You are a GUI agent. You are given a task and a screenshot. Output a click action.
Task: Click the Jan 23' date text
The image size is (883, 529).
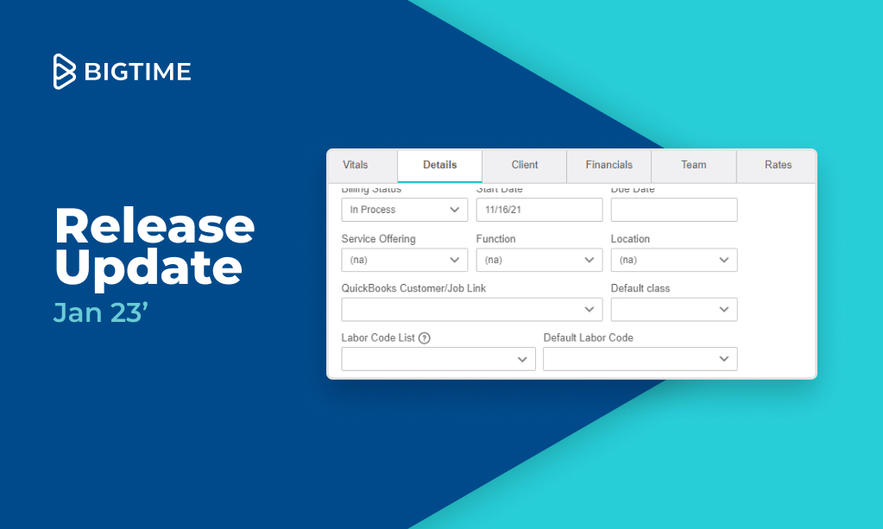click(100, 312)
